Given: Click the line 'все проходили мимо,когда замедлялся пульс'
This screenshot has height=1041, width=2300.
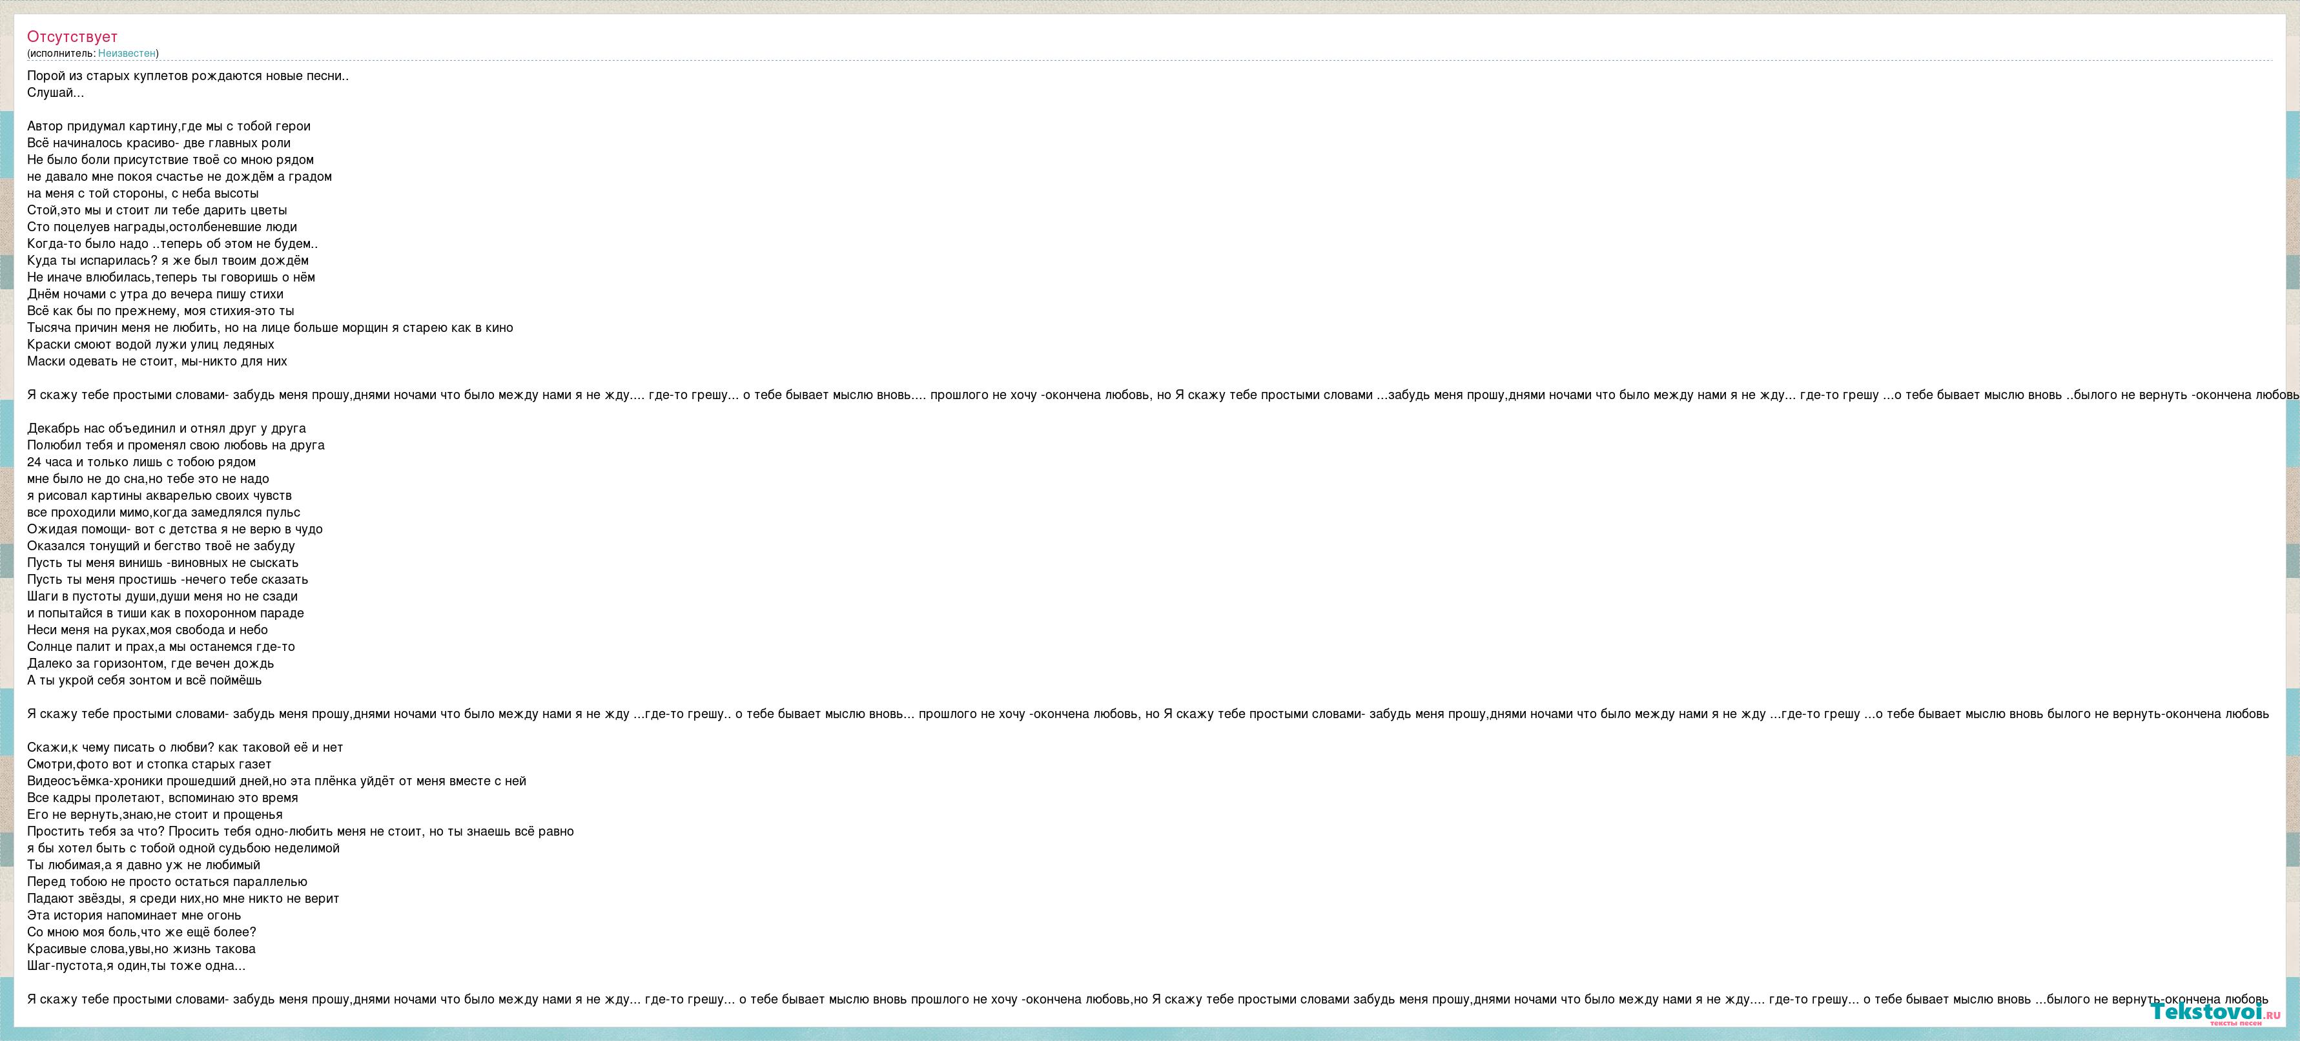Looking at the screenshot, I should tap(163, 513).
